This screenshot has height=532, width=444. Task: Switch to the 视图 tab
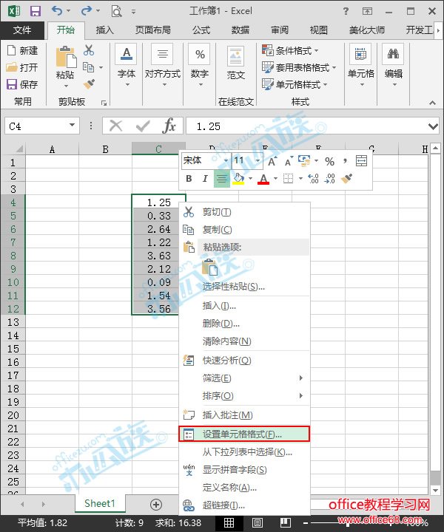tap(319, 30)
